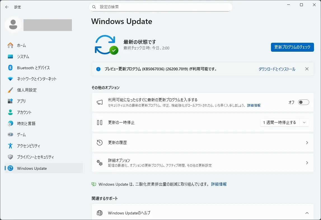Click the 個人用設定 paintbrush icon
Image resolution: width=321 pixels, height=220 pixels.
coord(10,90)
